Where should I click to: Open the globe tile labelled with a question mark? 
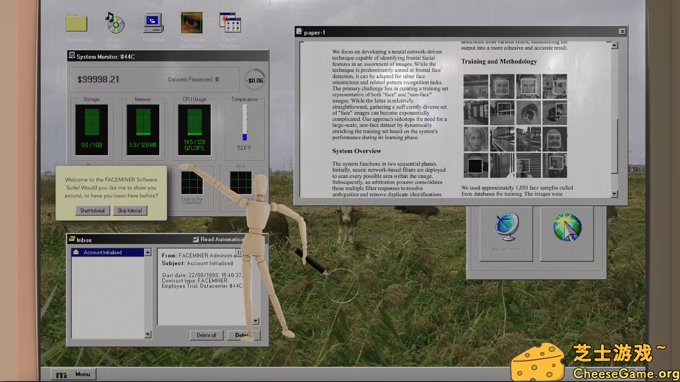567,234
